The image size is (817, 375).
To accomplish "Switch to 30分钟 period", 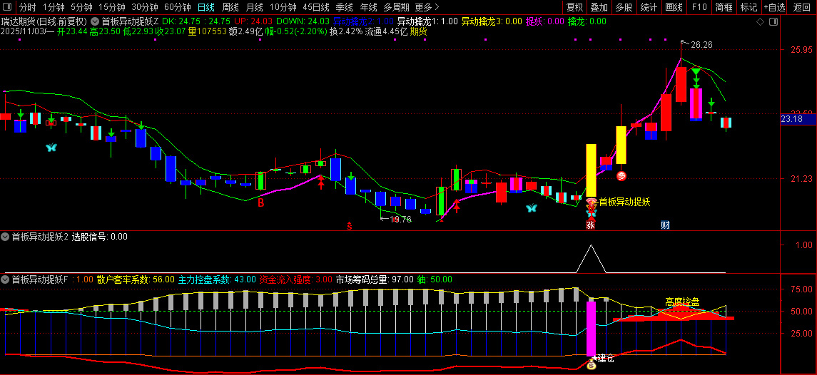I will point(145,7).
